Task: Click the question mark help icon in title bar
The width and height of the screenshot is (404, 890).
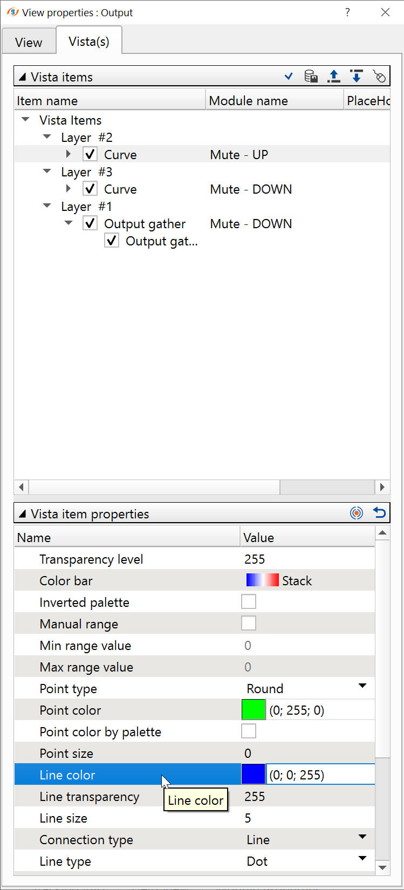Action: click(347, 12)
